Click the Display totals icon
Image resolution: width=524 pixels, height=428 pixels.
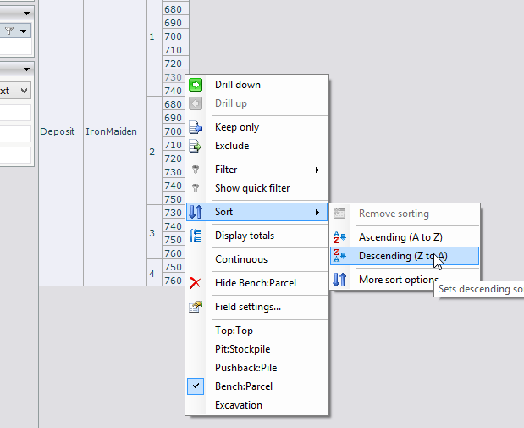pos(196,236)
